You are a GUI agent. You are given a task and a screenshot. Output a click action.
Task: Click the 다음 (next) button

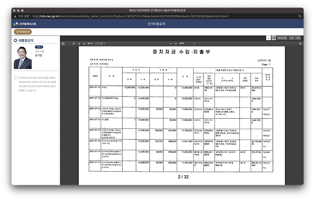coord(297,37)
